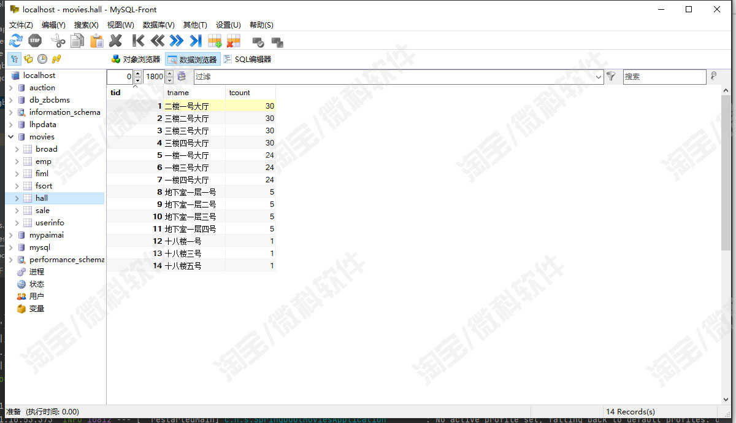Screen dimensions: 736x423
Task: Open the 搜索(X) menu
Action: point(86,25)
